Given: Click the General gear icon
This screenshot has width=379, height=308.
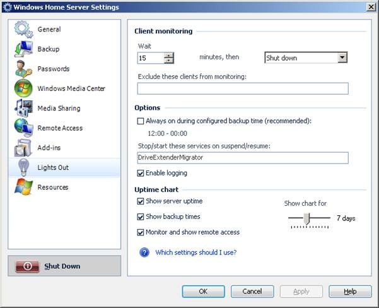Looking at the screenshot, I should pos(23,29).
